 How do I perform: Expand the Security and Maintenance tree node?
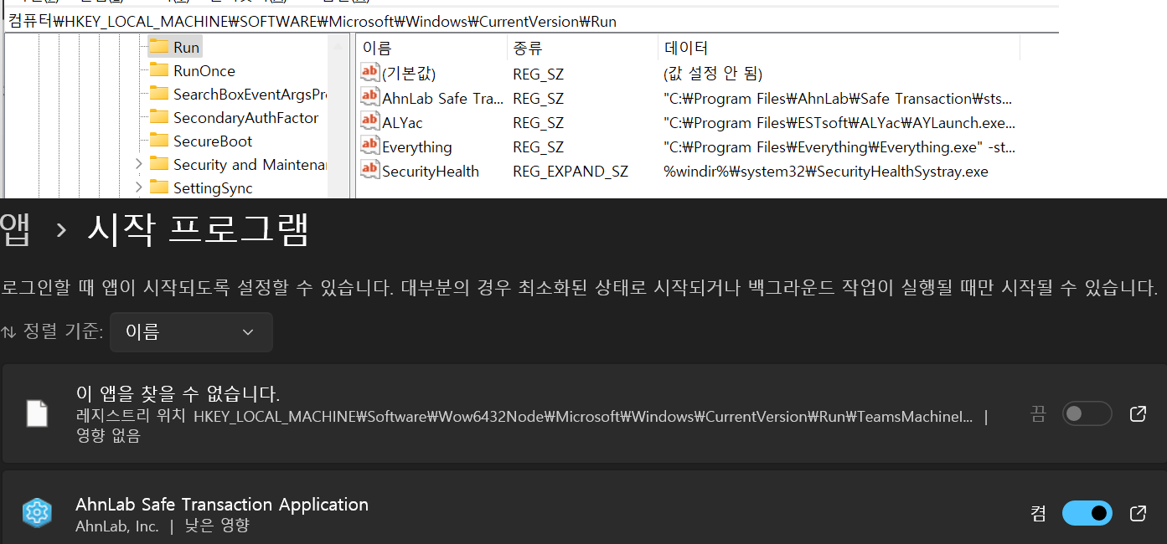click(139, 164)
